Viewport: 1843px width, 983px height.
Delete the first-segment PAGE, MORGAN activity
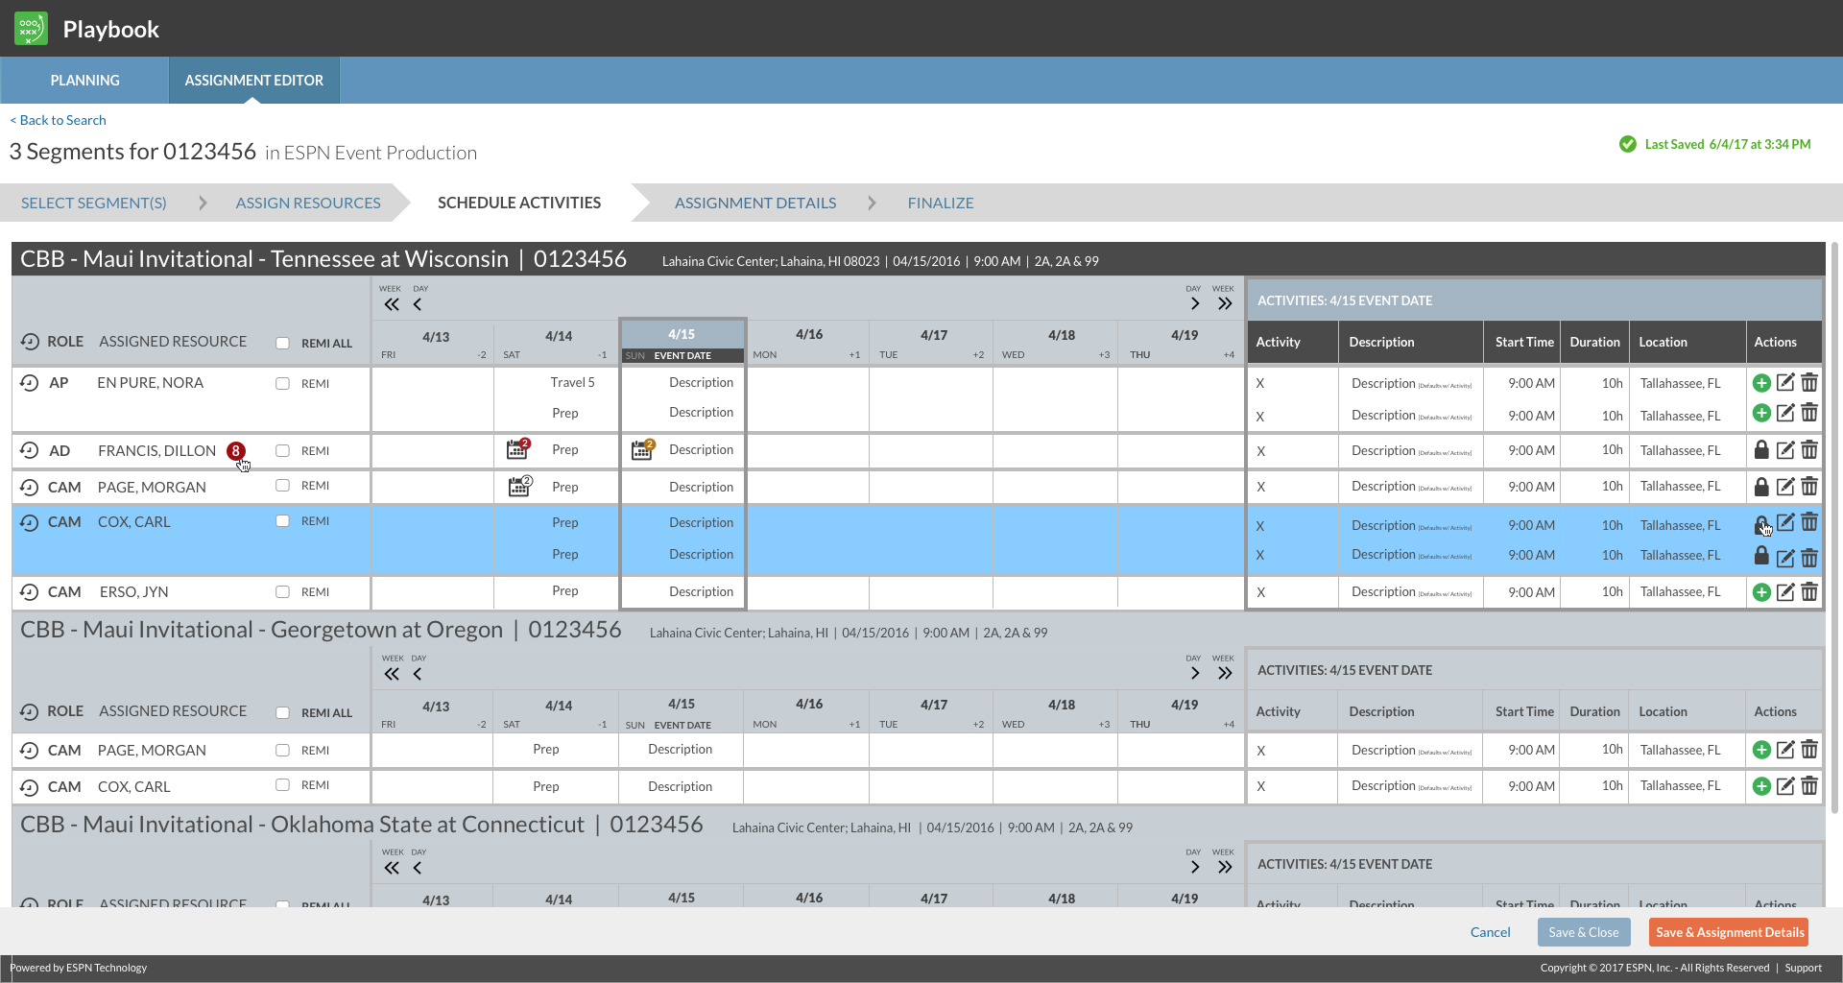coord(1809,486)
